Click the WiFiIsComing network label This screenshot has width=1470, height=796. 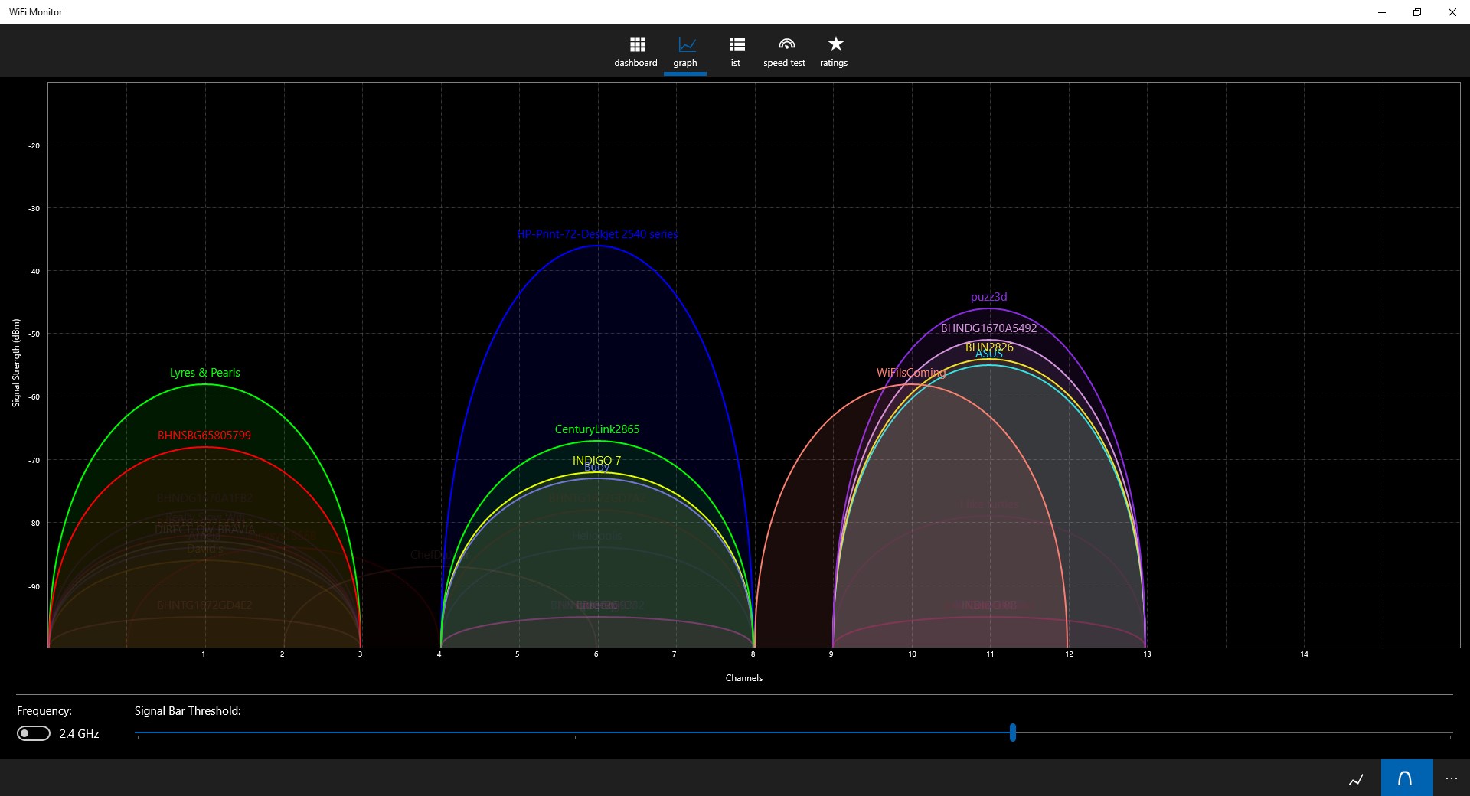(911, 373)
